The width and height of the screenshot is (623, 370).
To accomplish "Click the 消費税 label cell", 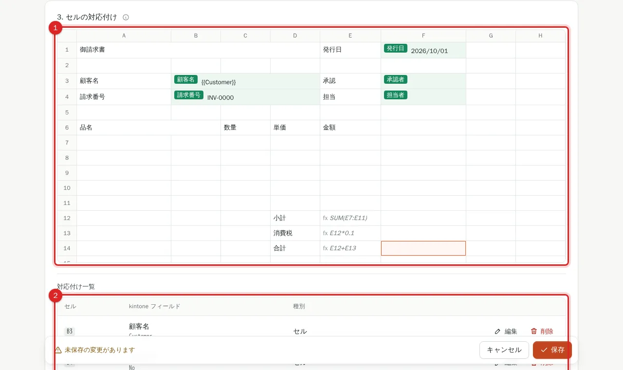I will (x=295, y=233).
